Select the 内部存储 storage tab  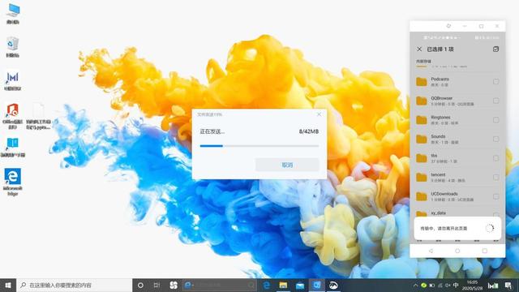tap(423, 62)
